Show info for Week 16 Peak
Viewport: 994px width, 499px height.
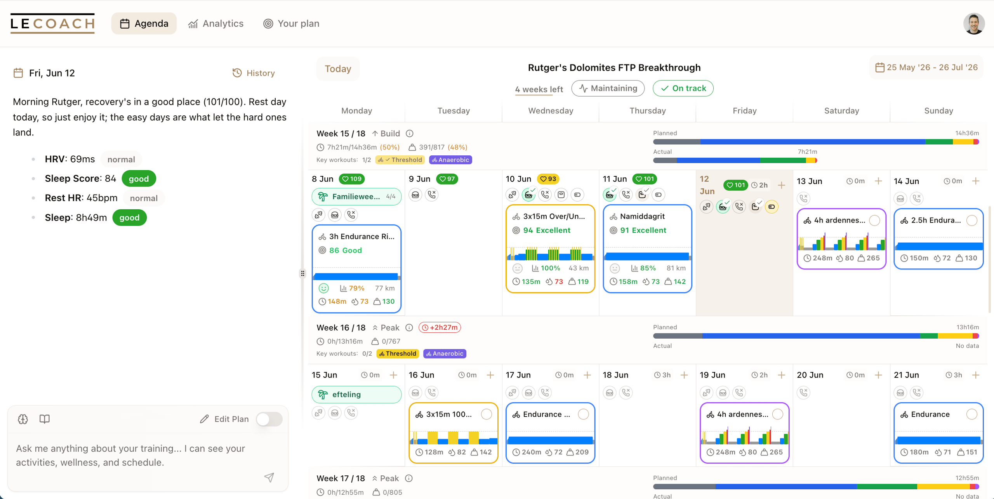[x=409, y=328]
